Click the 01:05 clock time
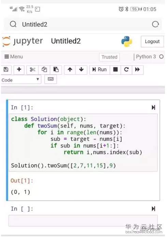This screenshot has width=167, height=237. [150, 9]
